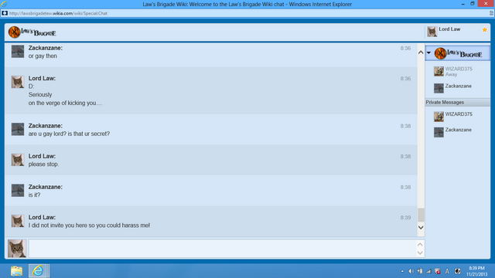Click the battery/power tray icon
The width and height of the screenshot is (495, 278).
[x=419, y=271]
